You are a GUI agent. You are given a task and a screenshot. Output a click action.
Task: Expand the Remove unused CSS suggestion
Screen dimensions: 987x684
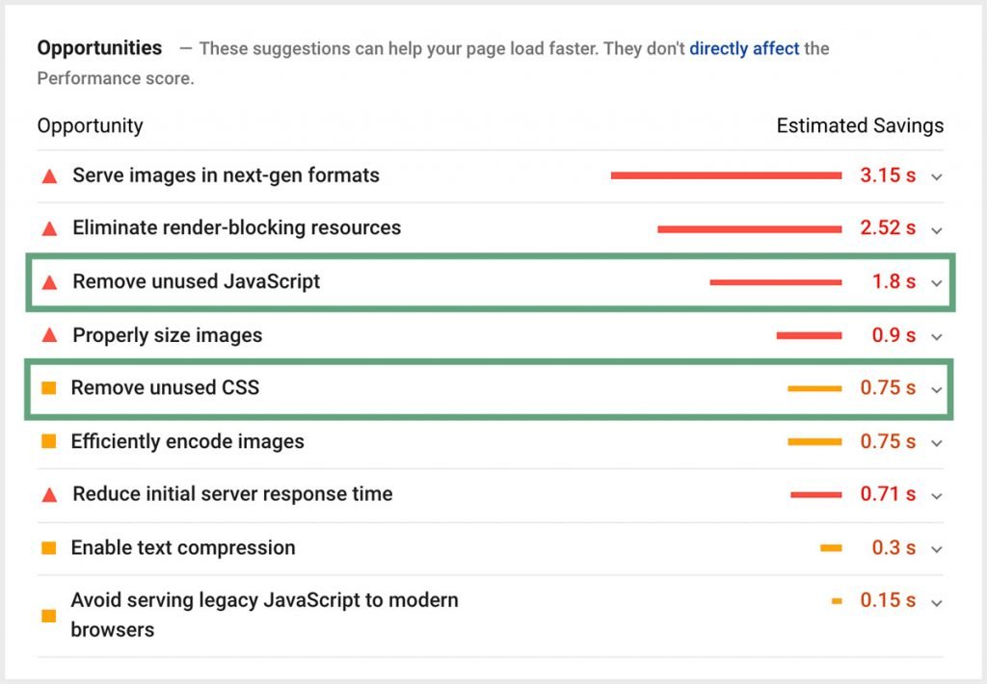pos(935,390)
